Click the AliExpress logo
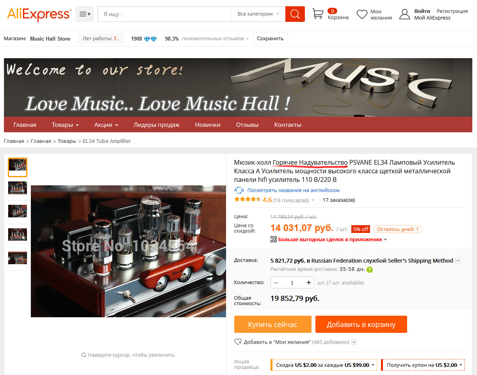Viewport: 477px width, 375px height. point(39,14)
